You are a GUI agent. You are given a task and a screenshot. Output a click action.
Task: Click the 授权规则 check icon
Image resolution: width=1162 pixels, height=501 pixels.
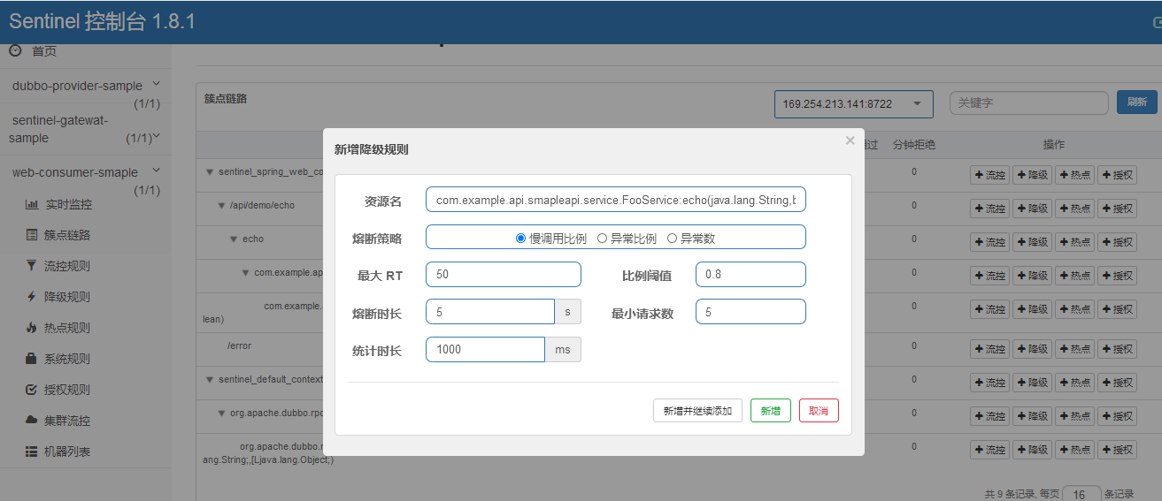(x=32, y=390)
